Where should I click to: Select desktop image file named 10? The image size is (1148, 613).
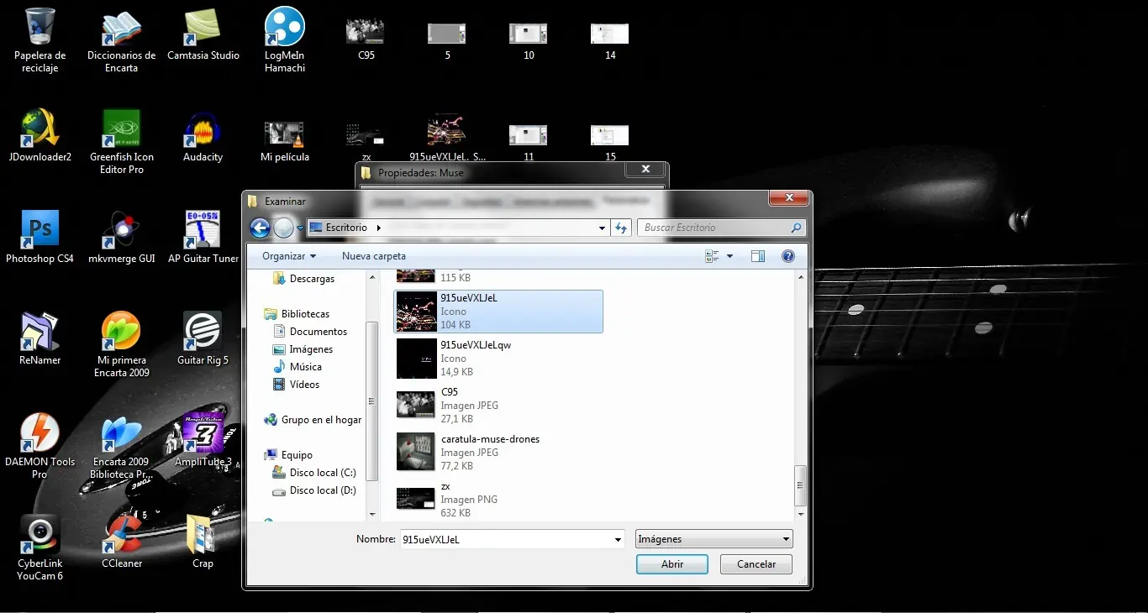click(529, 39)
